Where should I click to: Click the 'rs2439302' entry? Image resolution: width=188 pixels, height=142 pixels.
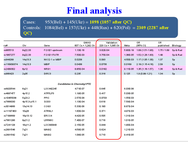tap(9, 69)
